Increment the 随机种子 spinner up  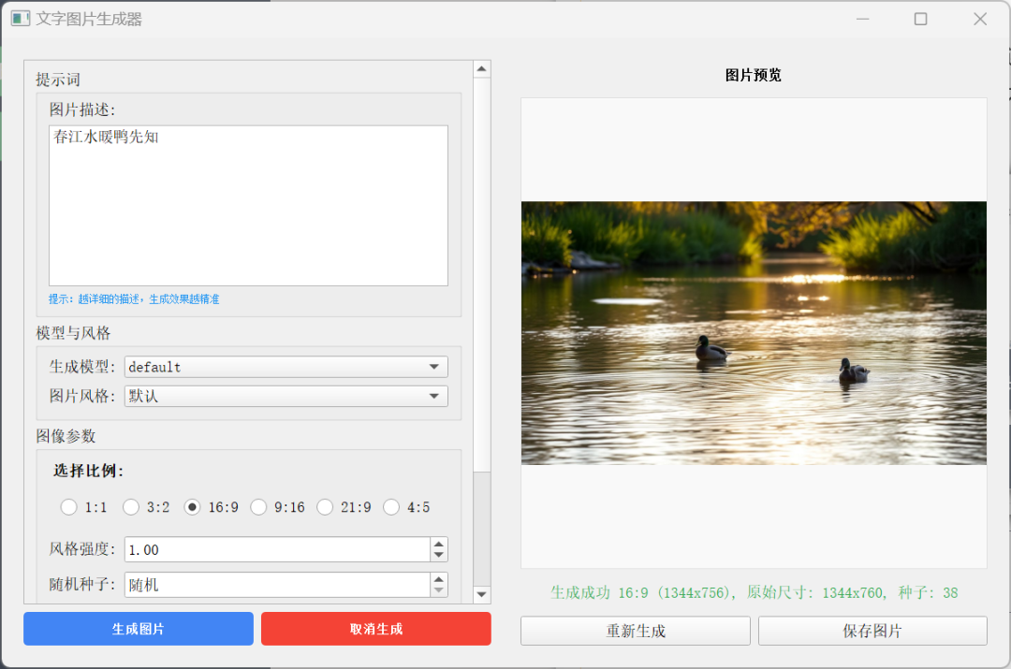point(438,579)
